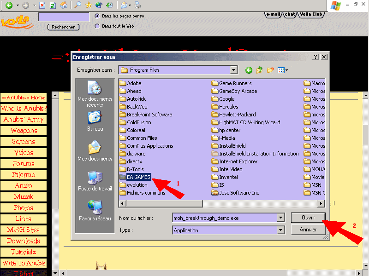The height and width of the screenshot is (276, 369).
Task: Select the Google folder
Action: (x=223, y=99)
